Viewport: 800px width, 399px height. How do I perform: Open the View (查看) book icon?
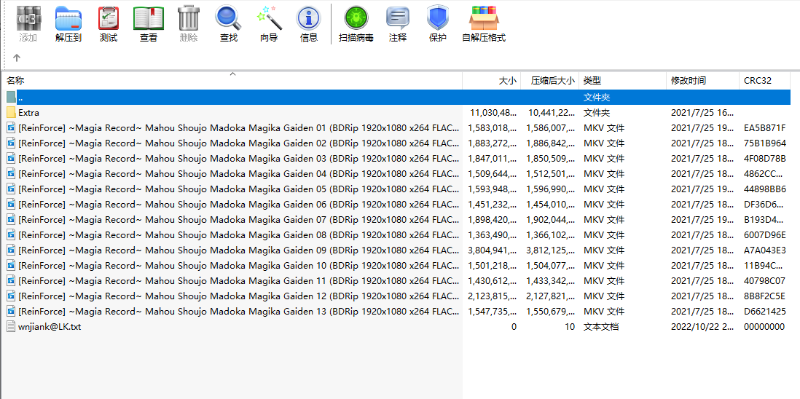coord(149,24)
